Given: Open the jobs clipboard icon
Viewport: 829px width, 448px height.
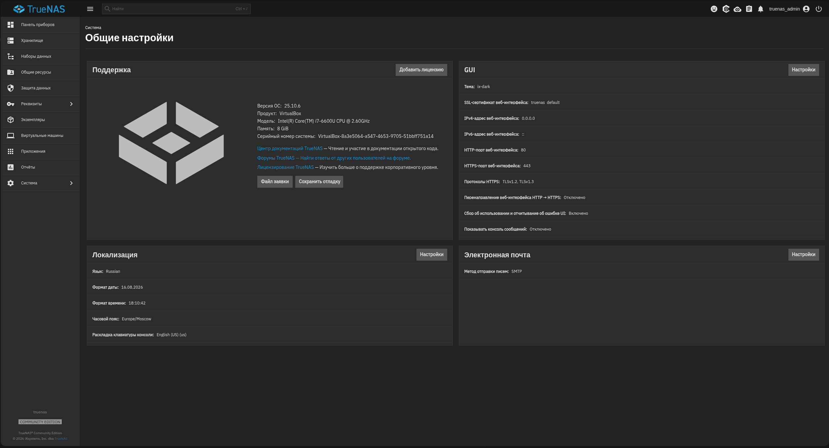Looking at the screenshot, I should pos(749,9).
